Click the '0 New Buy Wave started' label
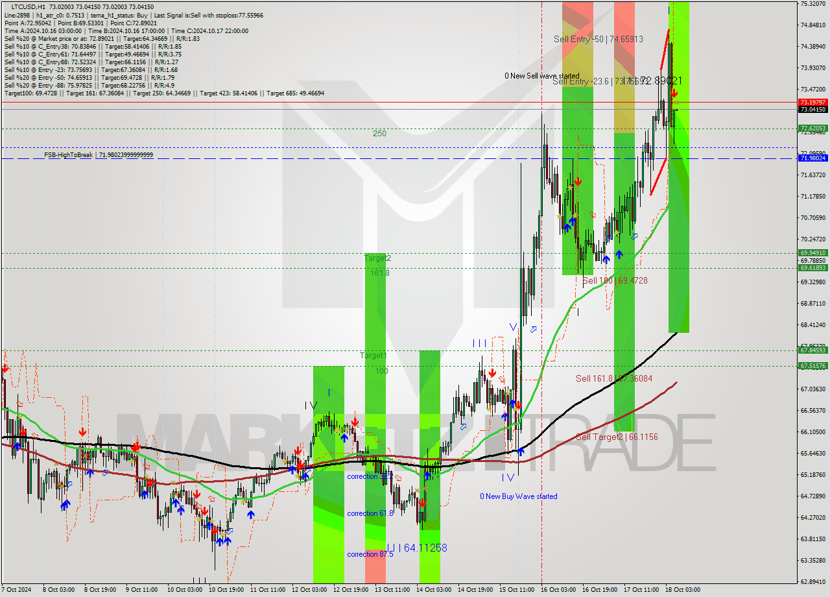The image size is (830, 597). (518, 496)
